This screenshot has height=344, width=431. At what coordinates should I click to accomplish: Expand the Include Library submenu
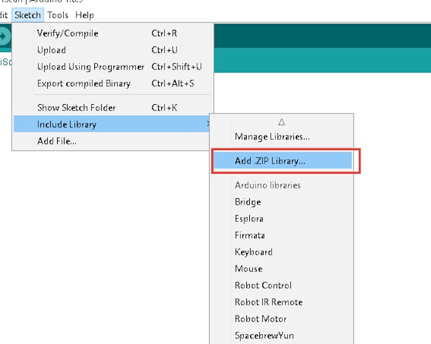point(112,124)
